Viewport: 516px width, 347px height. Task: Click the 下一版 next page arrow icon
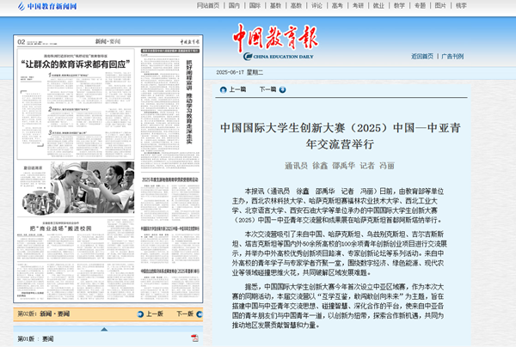click(x=200, y=314)
